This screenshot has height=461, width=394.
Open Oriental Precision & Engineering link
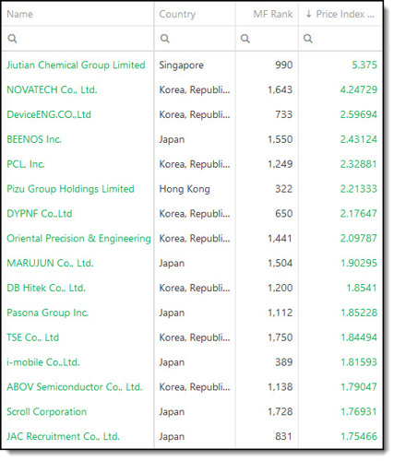[78, 238]
